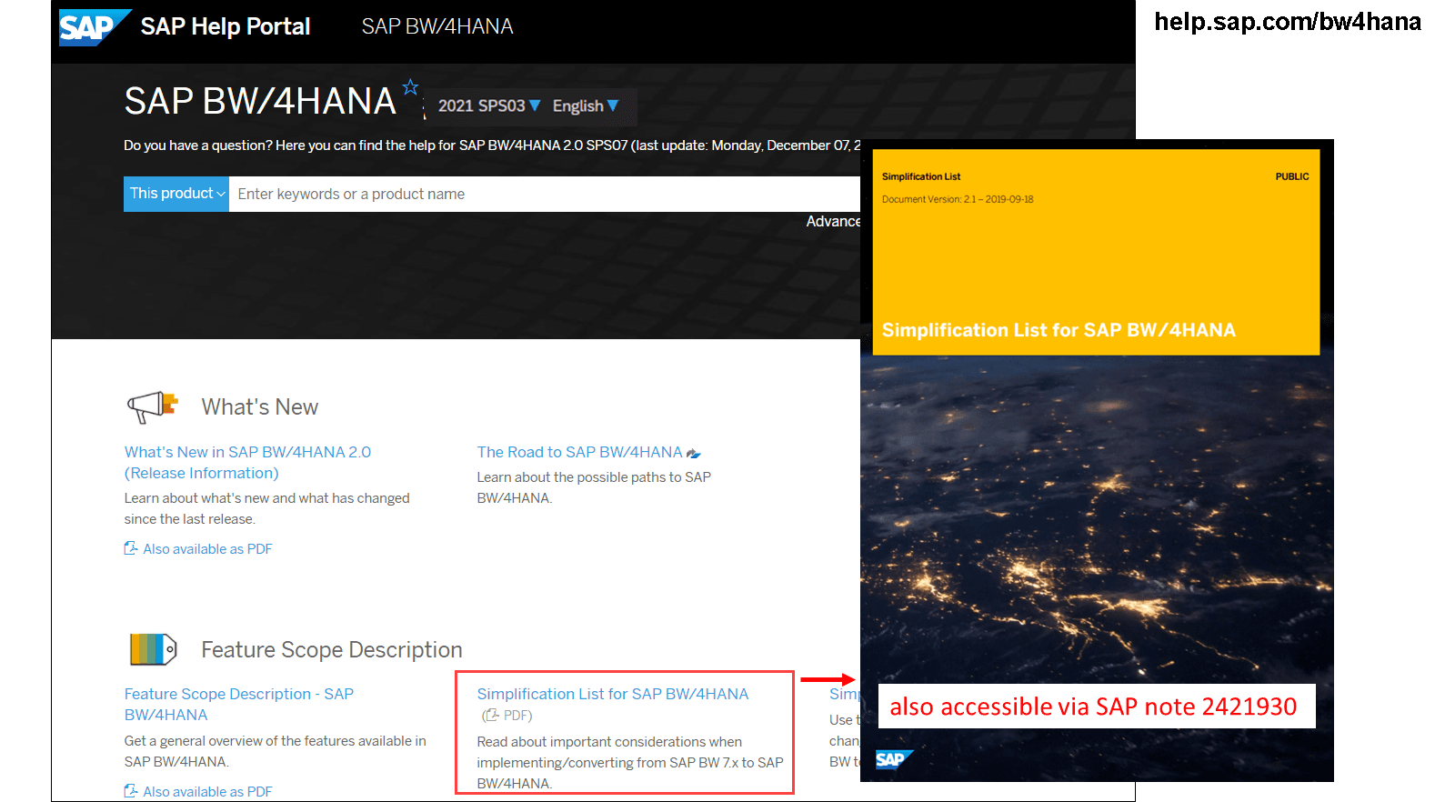Click the PDF icon under Simplification List link
This screenshot has width=1455, height=802.
click(491, 716)
